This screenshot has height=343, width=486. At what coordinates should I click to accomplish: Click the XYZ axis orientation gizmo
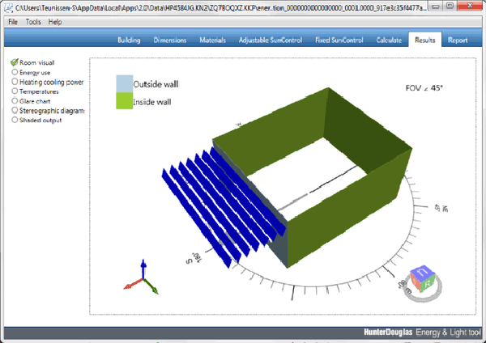(x=142, y=277)
